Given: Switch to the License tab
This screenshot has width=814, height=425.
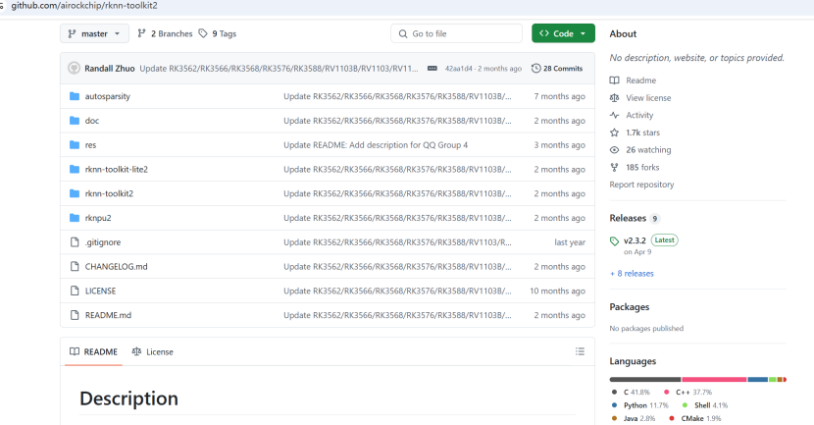Looking at the screenshot, I should (x=153, y=351).
